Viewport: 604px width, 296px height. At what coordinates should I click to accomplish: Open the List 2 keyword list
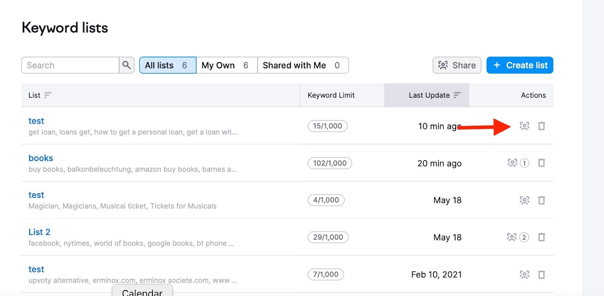click(x=39, y=232)
